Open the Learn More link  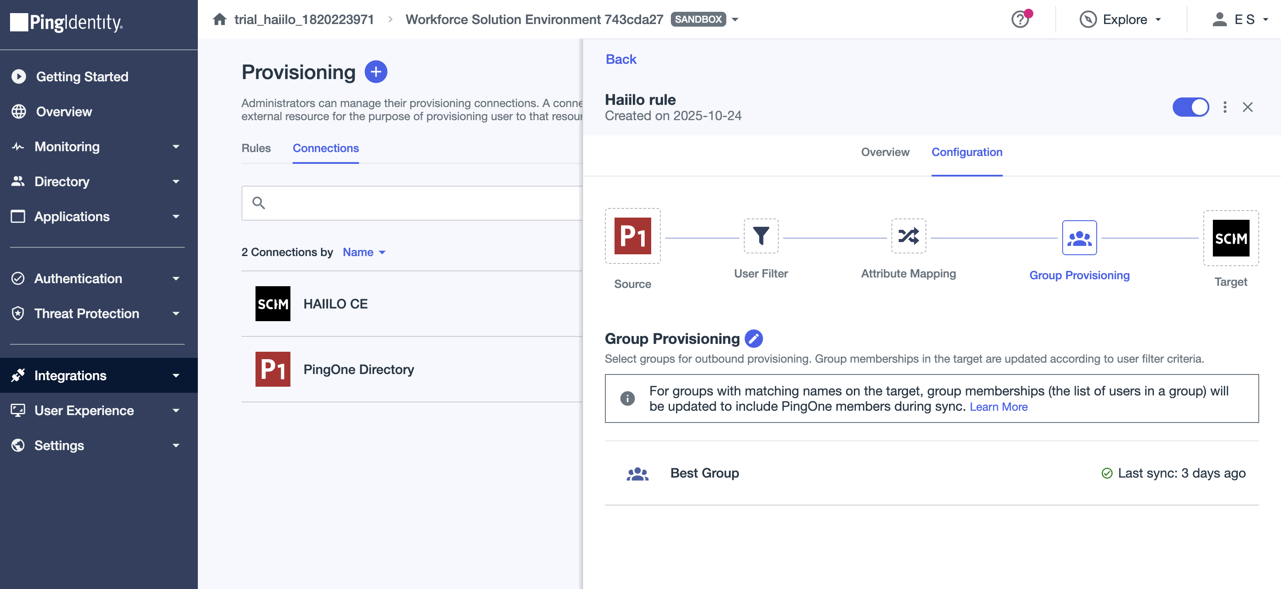(998, 407)
